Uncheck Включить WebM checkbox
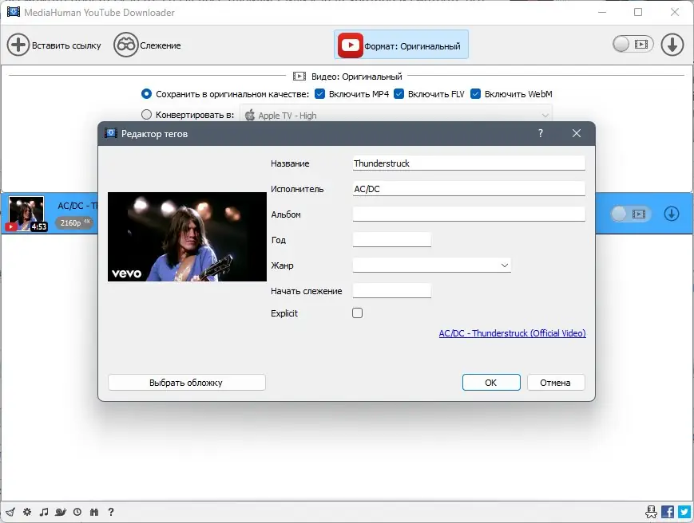694x523 pixels. coord(475,94)
